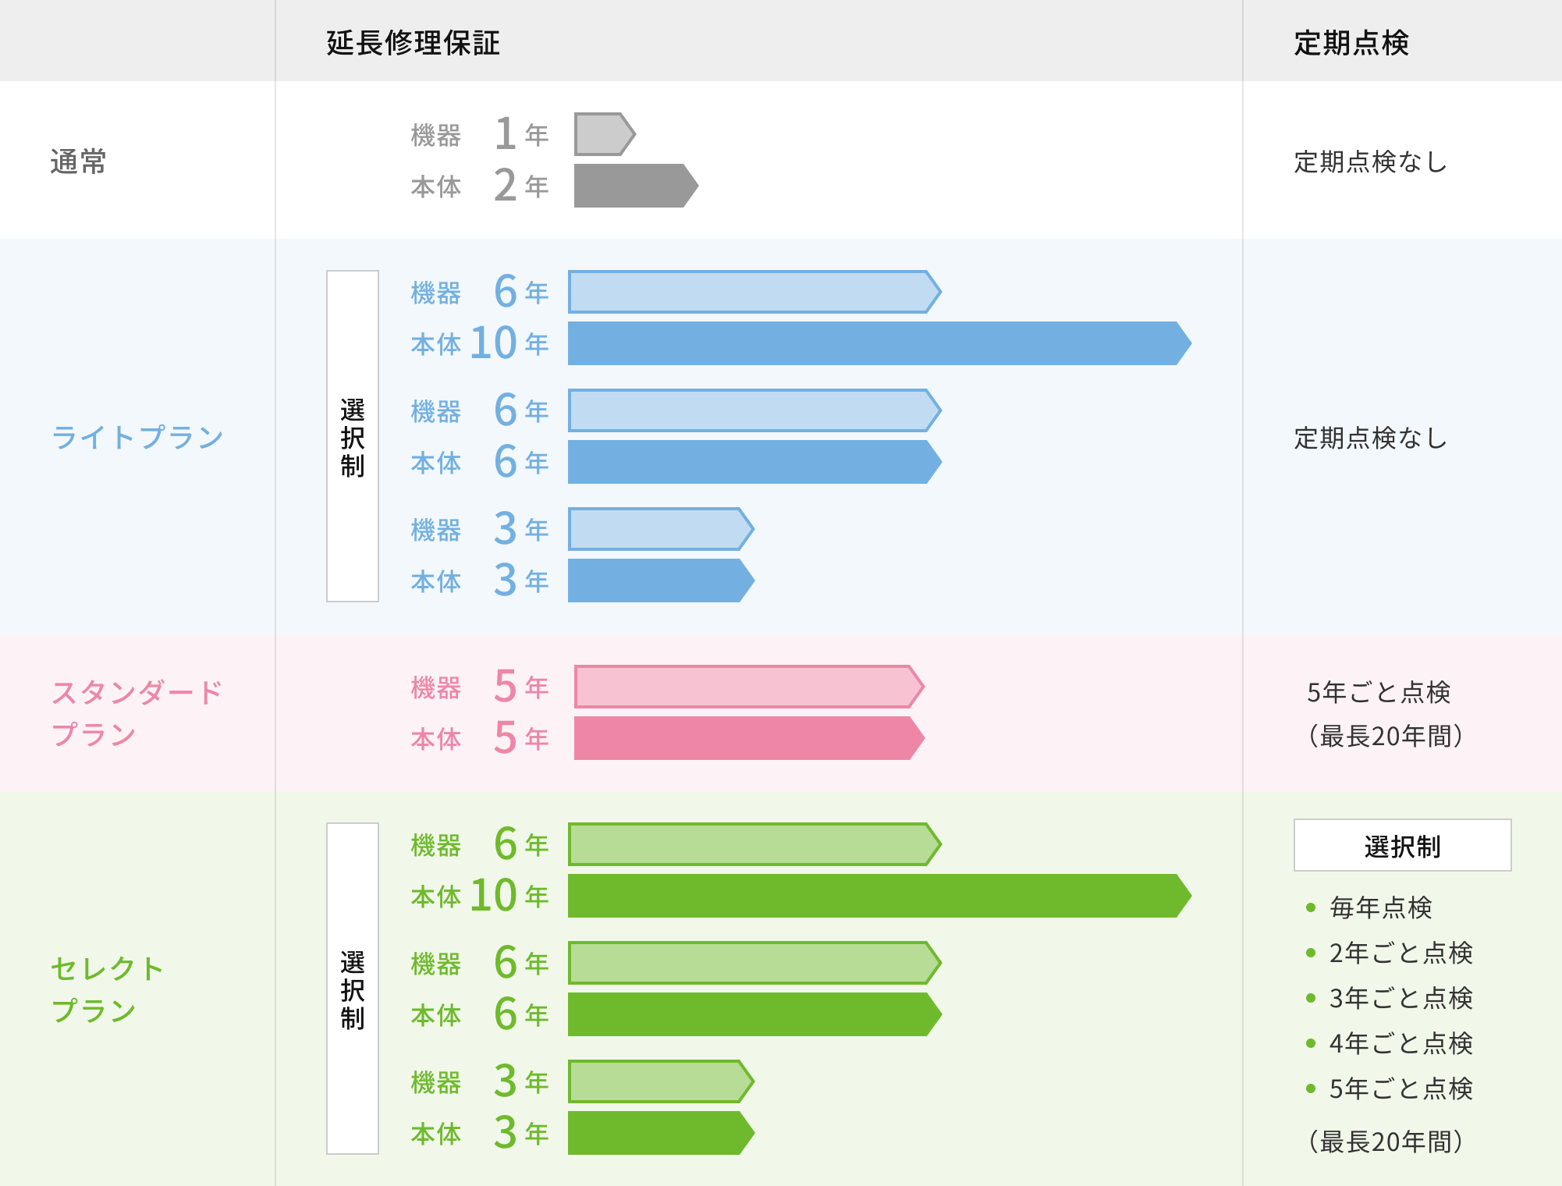Click the 選択制 box above the inspection list
Screen dimensions: 1562x1186
pyautogui.click(x=1402, y=845)
